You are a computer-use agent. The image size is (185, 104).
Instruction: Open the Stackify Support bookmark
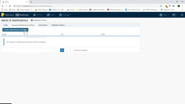pos(25,10)
